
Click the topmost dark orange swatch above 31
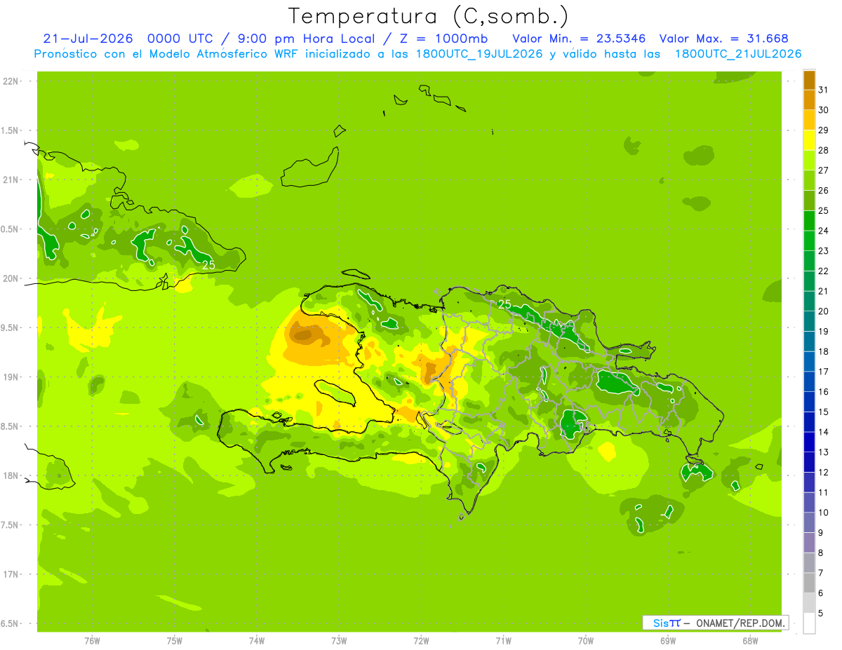pyautogui.click(x=809, y=80)
